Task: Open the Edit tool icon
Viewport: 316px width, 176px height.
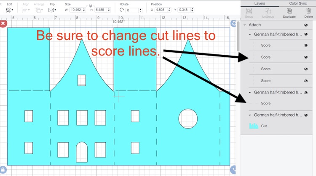Action: pyautogui.click(x=8, y=10)
